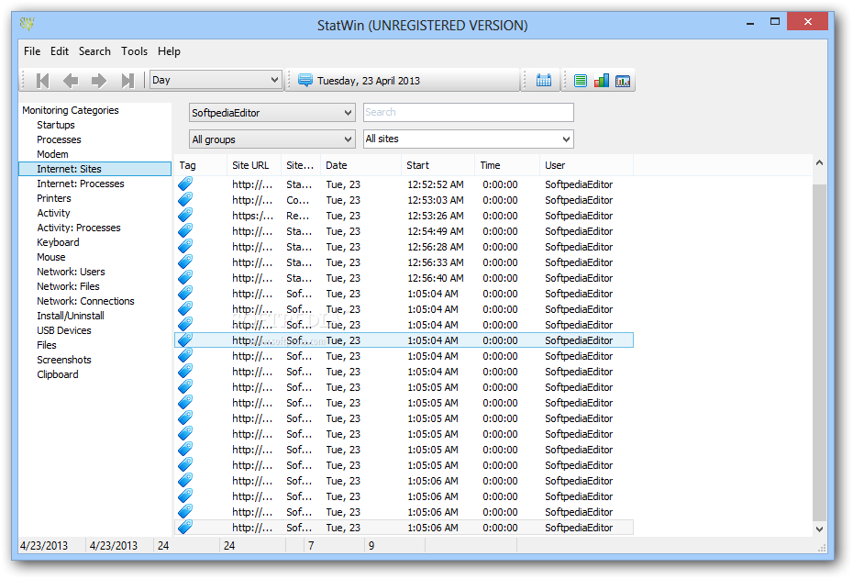Sort by Date column header
Screen dimensions: 853x579
(x=360, y=165)
